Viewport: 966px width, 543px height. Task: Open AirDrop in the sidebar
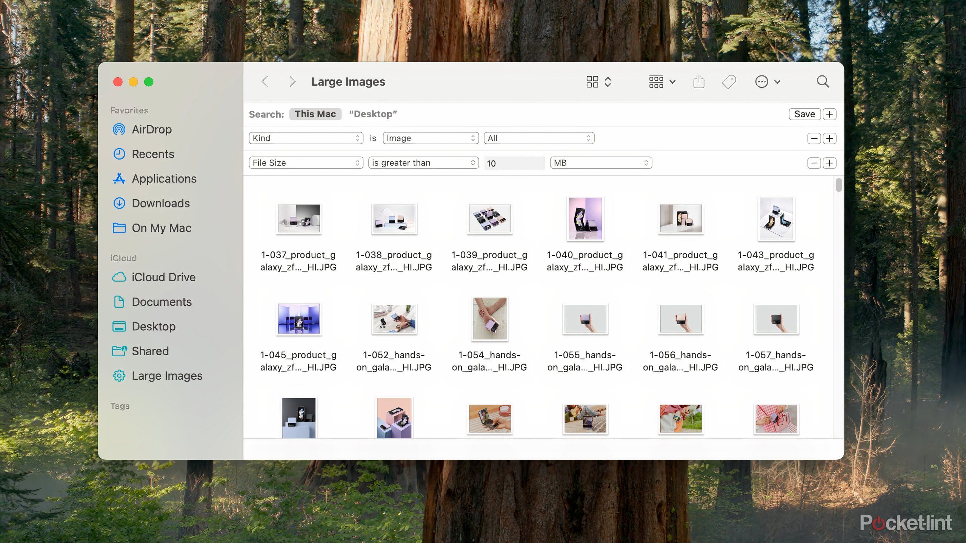(x=151, y=129)
